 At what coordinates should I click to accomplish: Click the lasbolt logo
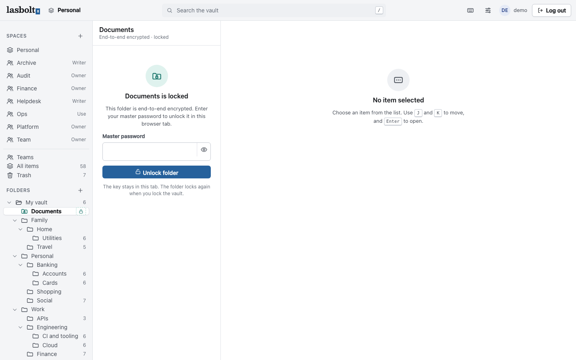tap(23, 10)
